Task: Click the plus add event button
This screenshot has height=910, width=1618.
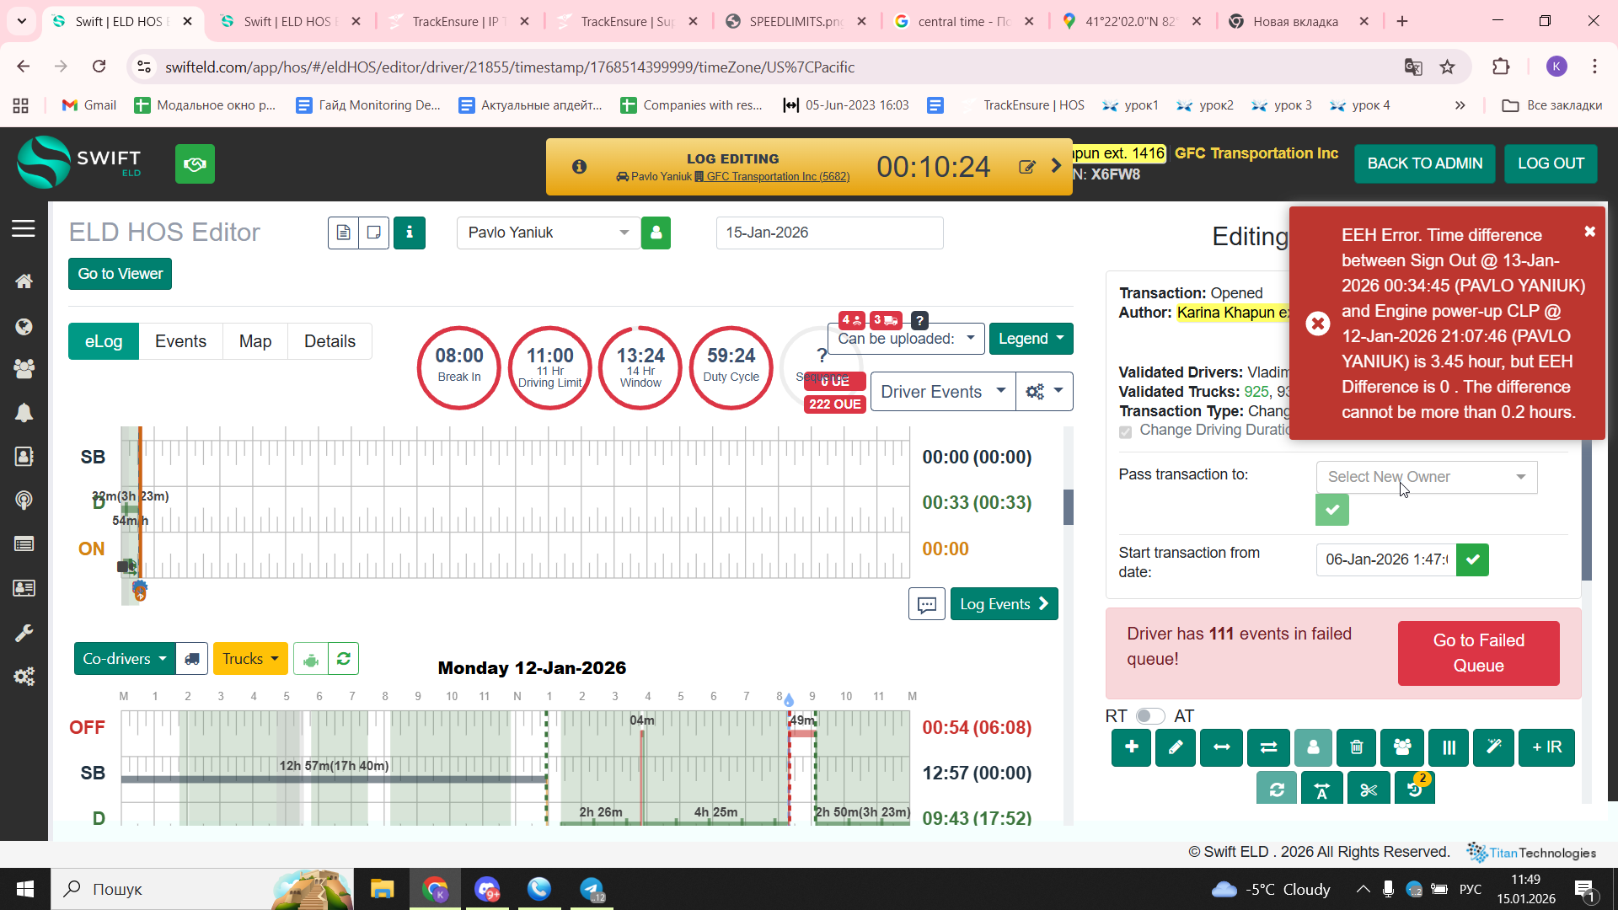Action: point(1131,747)
